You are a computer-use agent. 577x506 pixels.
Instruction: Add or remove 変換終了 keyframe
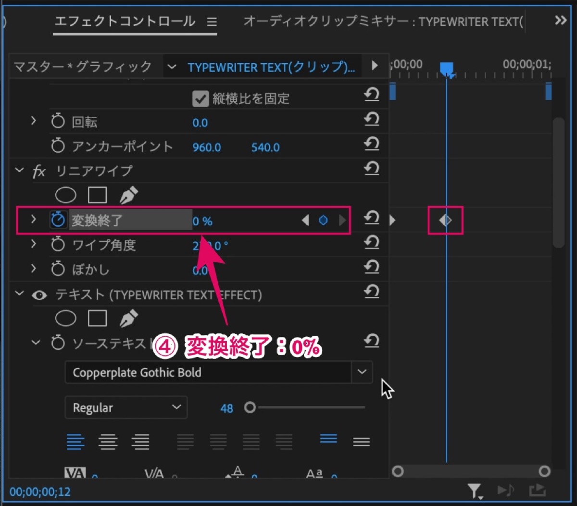[x=324, y=221]
